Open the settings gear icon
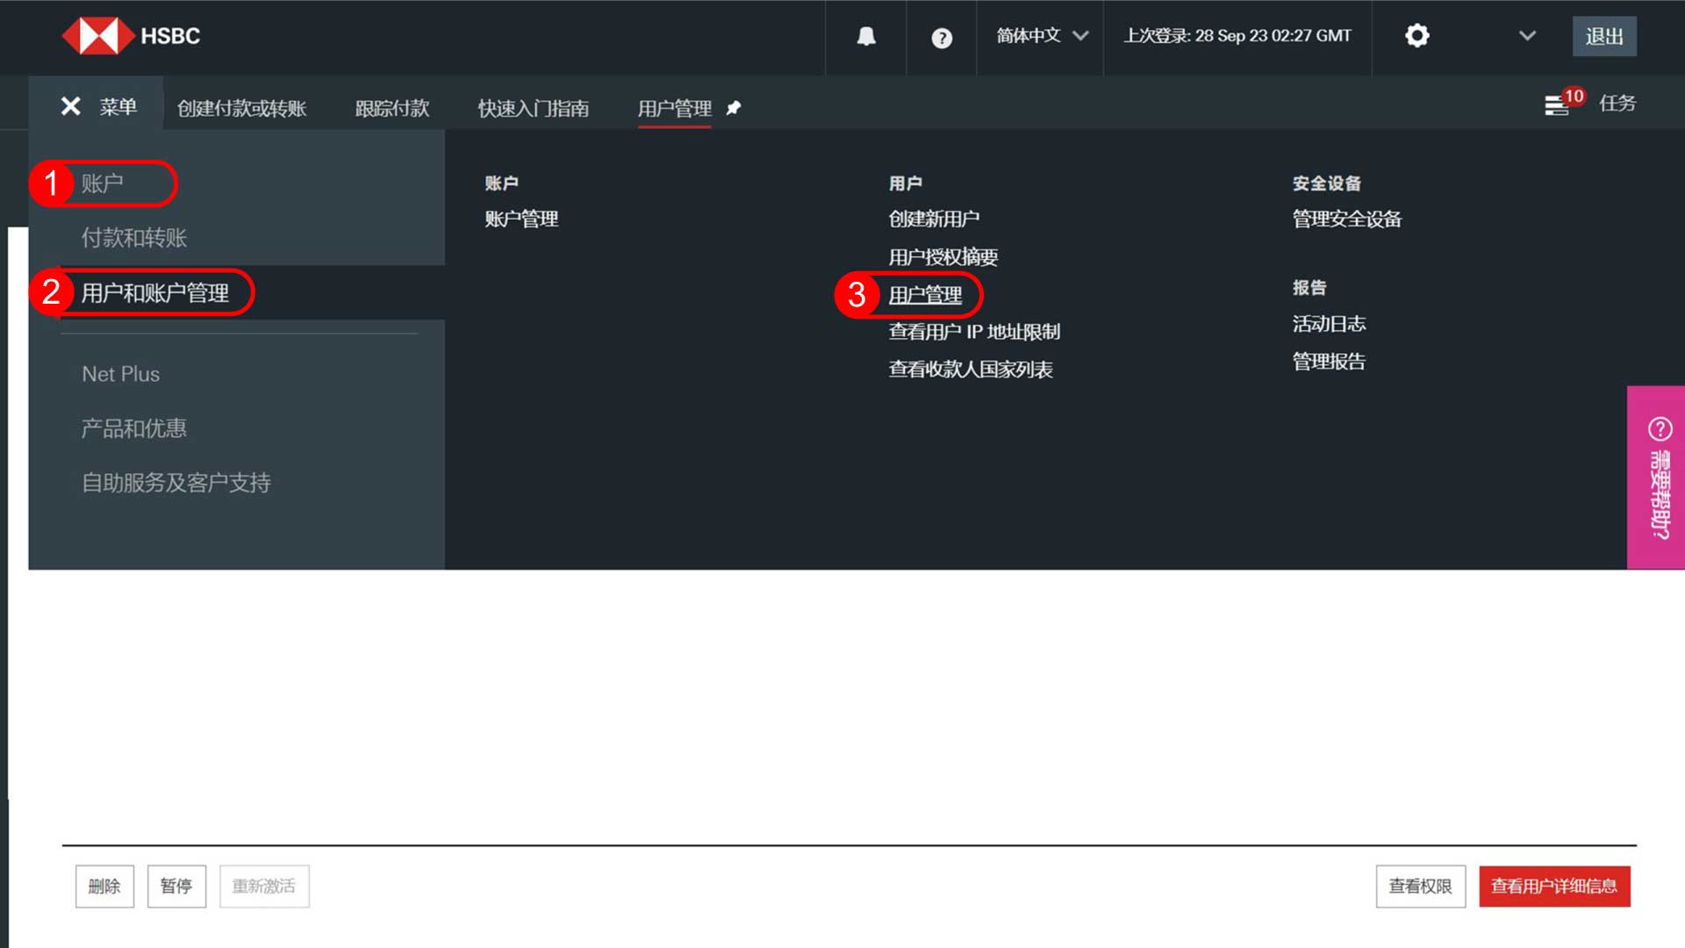The width and height of the screenshot is (1685, 948). pyautogui.click(x=1417, y=36)
